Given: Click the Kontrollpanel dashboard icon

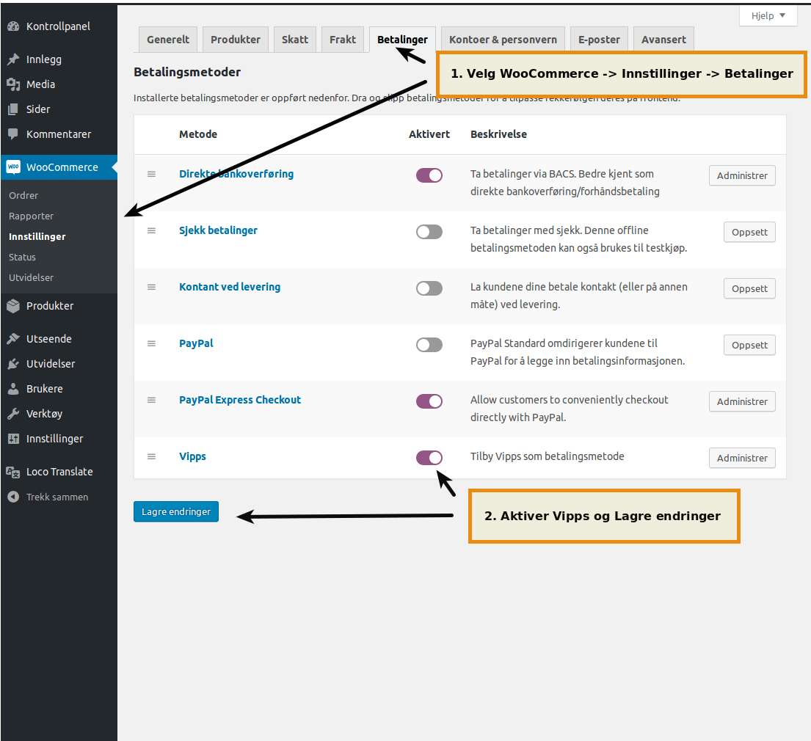Looking at the screenshot, I should point(13,26).
